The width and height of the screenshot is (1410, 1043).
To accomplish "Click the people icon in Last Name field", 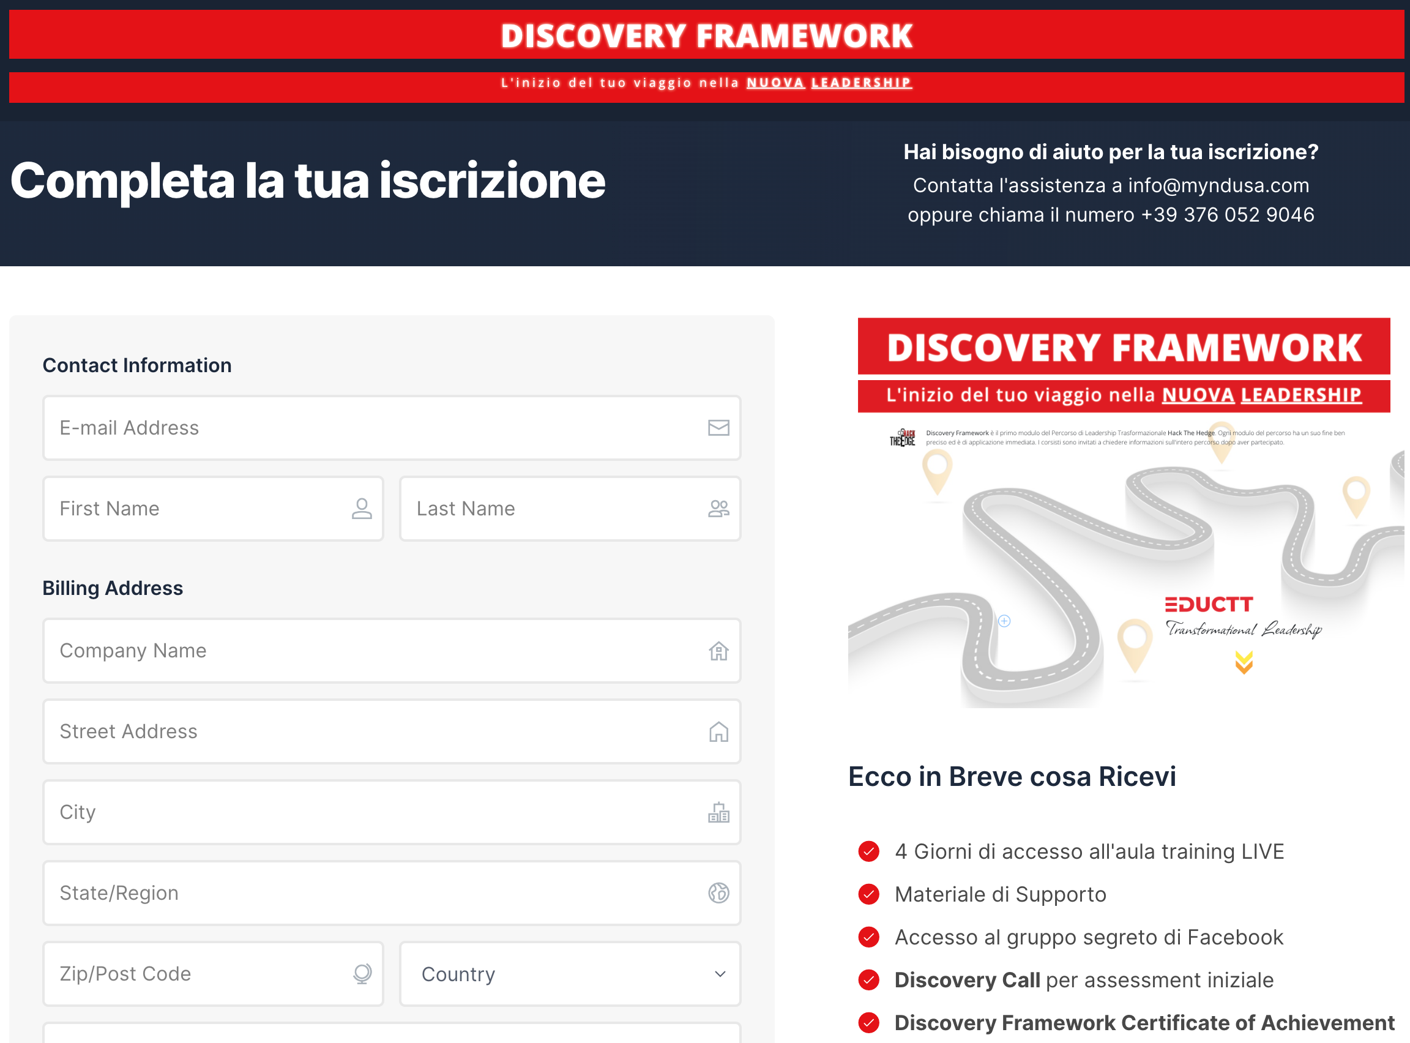I will [718, 509].
